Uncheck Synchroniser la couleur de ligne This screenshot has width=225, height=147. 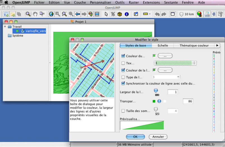(x=123, y=83)
